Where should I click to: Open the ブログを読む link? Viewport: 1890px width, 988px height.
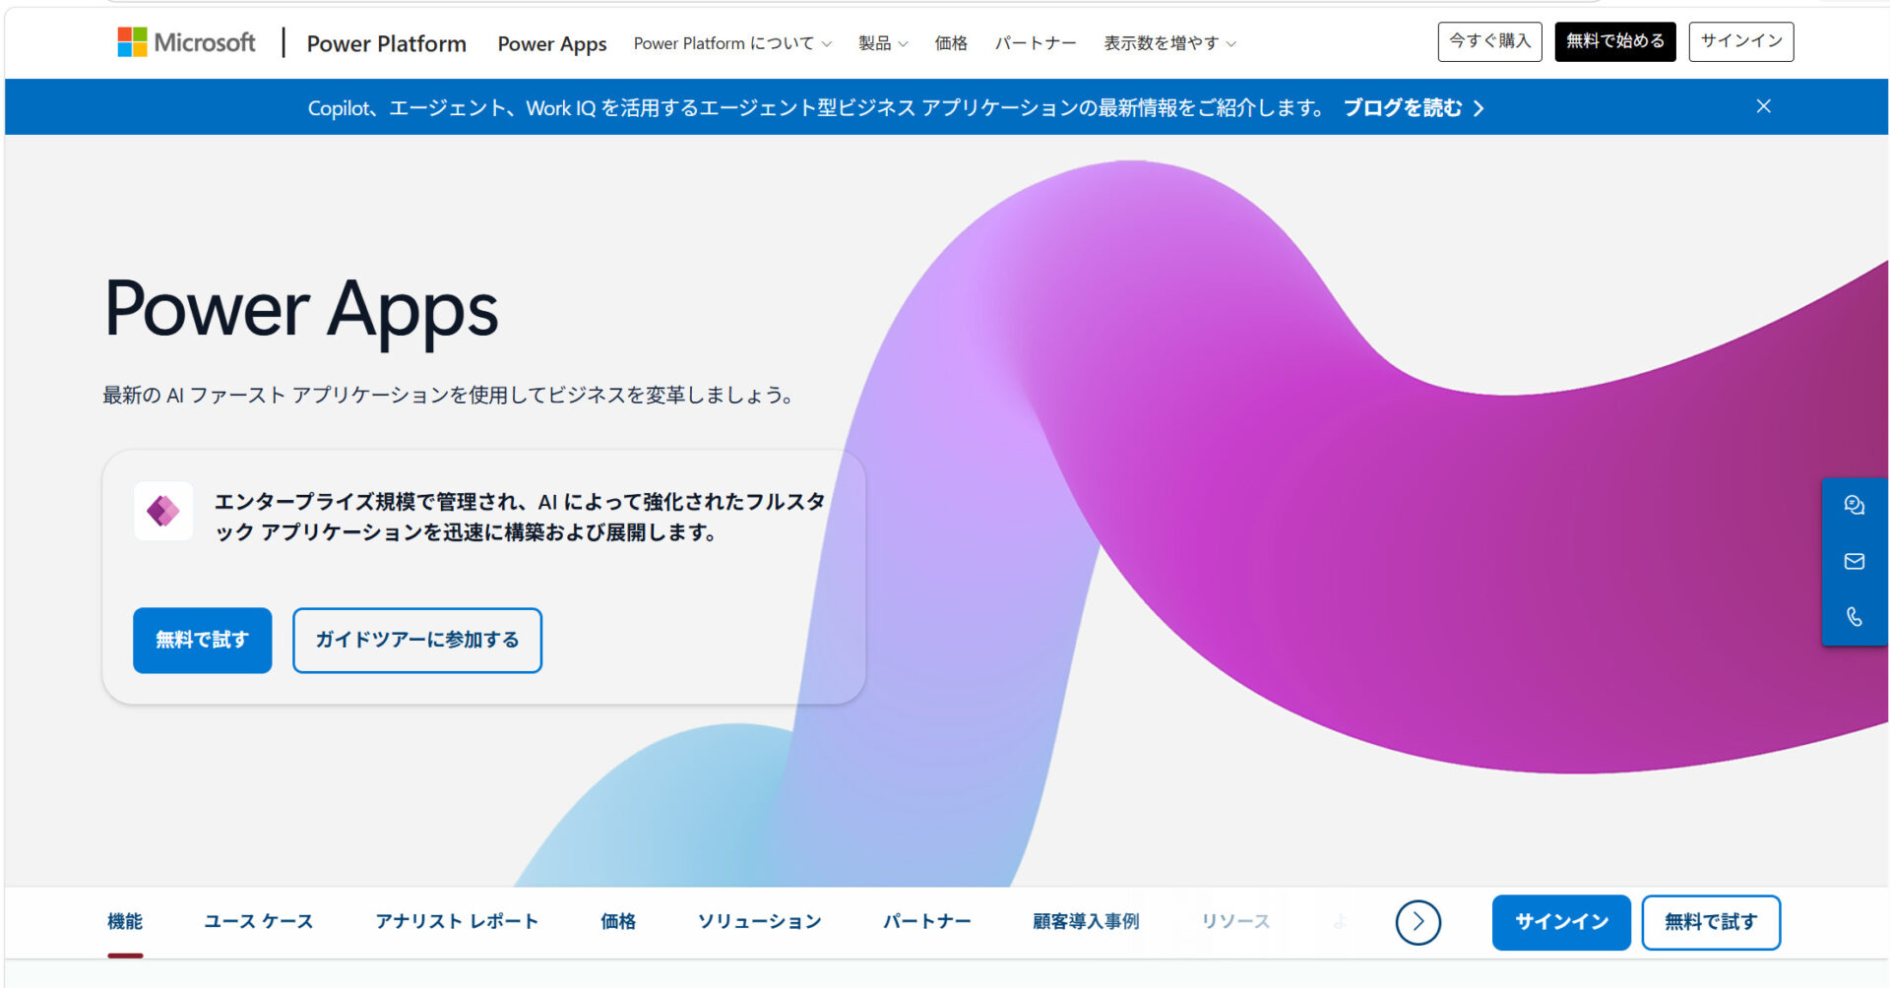coord(1413,107)
